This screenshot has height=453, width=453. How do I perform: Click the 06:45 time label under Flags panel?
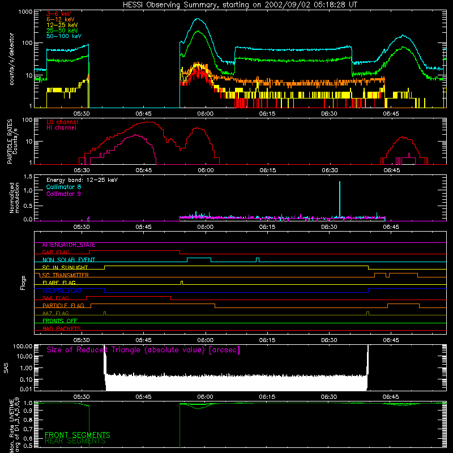pos(391,340)
